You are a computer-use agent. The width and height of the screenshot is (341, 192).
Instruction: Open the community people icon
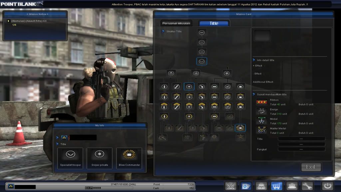point(291,186)
